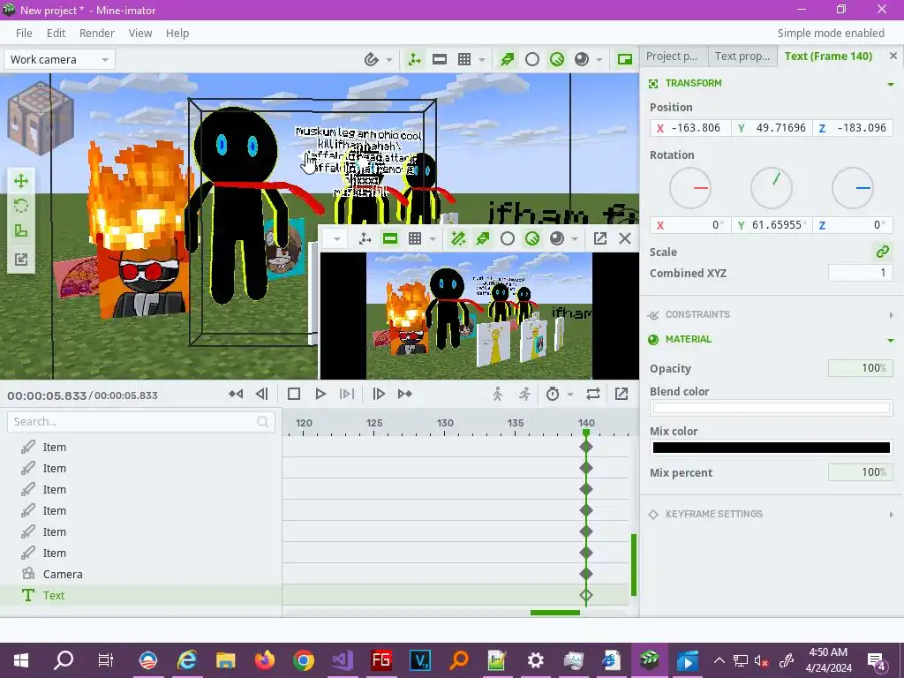The height and width of the screenshot is (678, 904).
Task: Open the Work camera dropdown
Action: tap(59, 59)
